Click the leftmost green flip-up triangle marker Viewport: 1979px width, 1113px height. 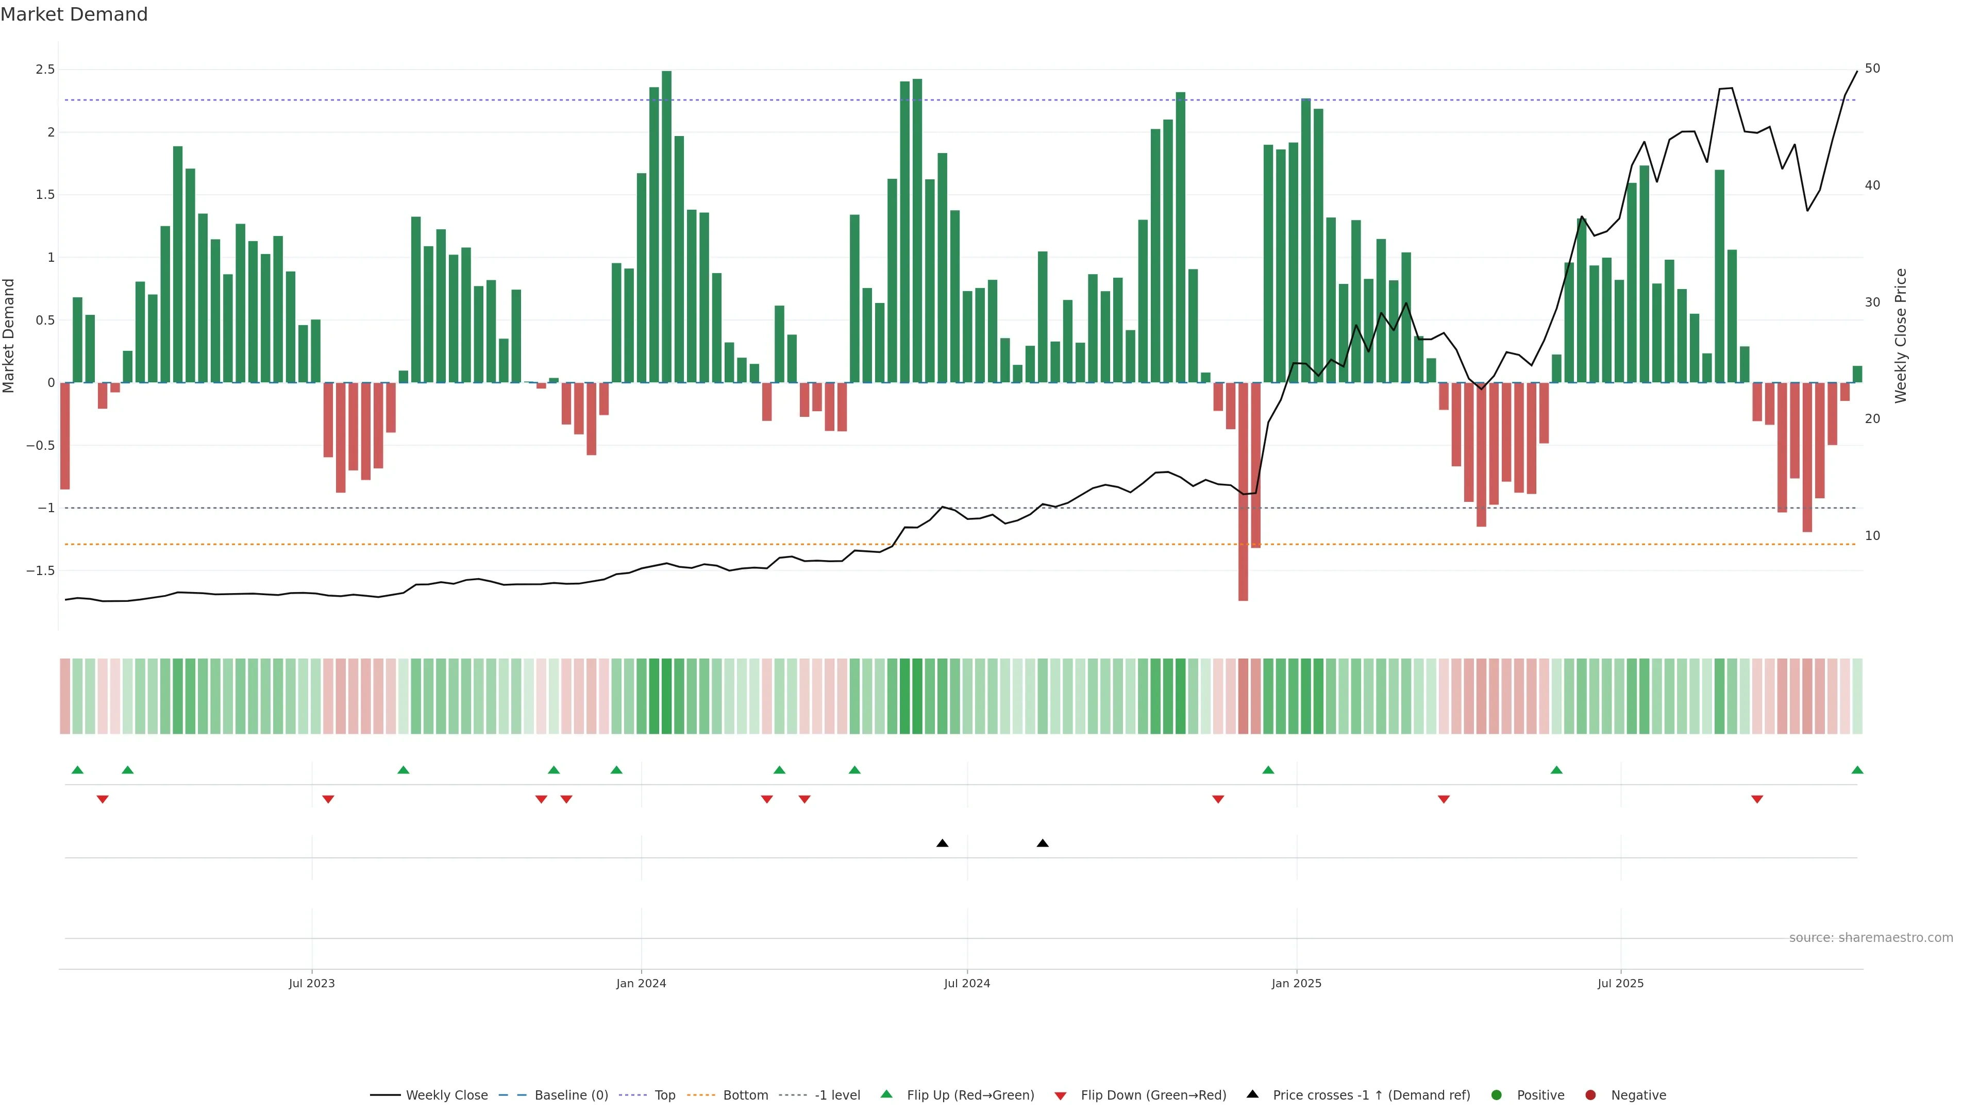pyautogui.click(x=77, y=770)
